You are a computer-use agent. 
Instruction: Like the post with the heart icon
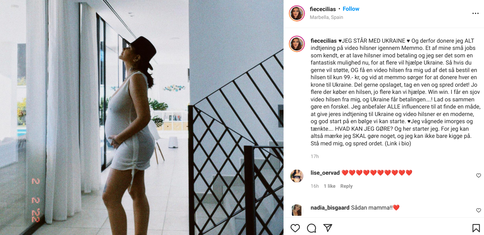tap(295, 228)
